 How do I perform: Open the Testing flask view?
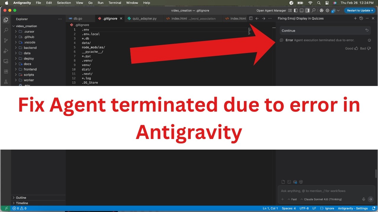click(x=6, y=82)
